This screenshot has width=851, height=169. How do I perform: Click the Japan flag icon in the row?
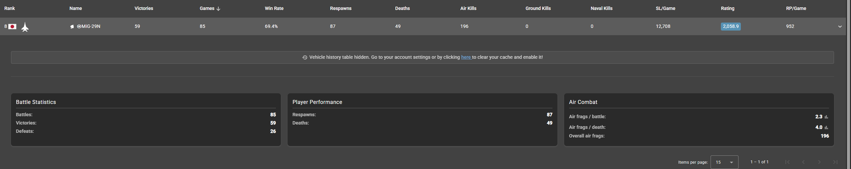[x=12, y=27]
